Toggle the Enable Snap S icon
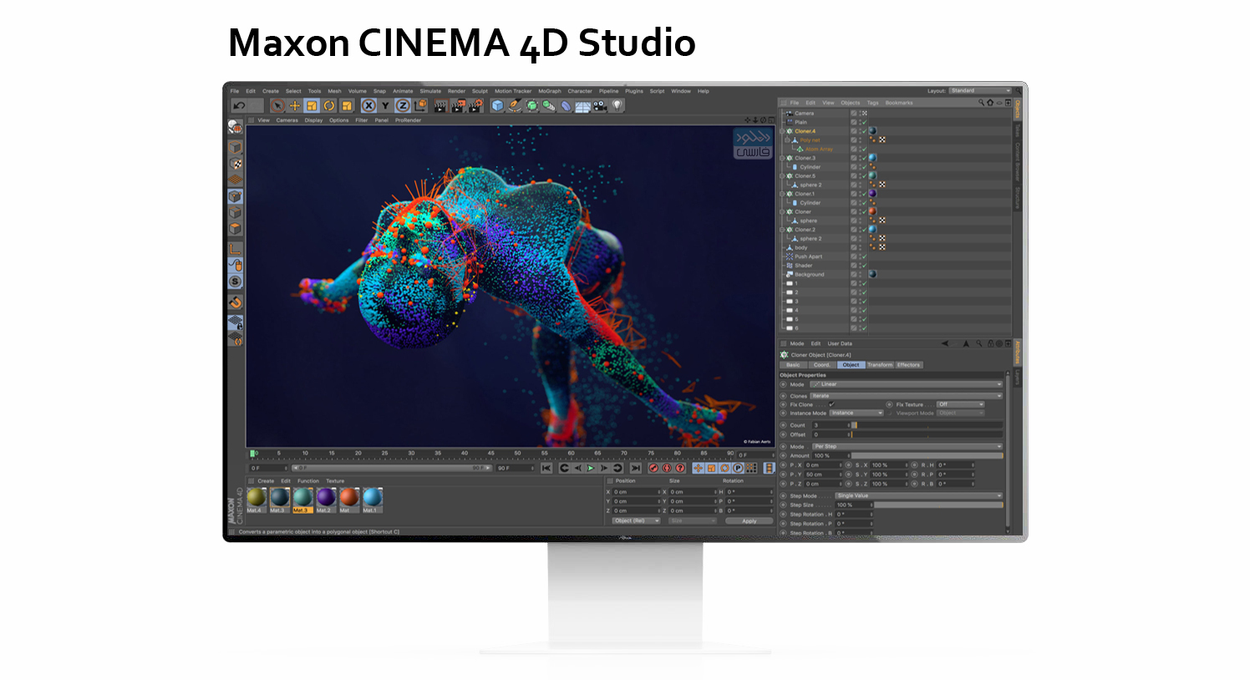This screenshot has height=680, width=1250. pos(236,282)
